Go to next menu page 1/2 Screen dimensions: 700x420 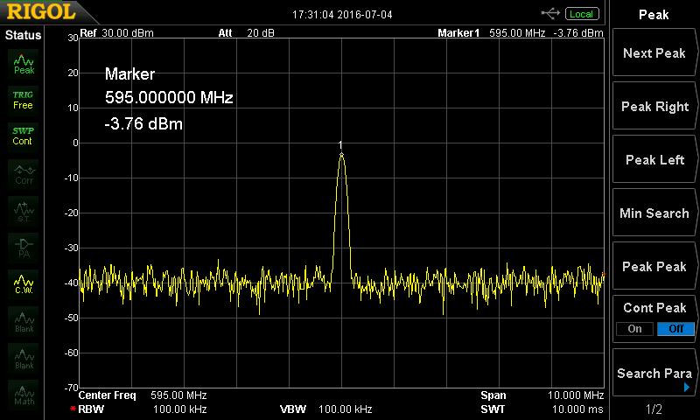pos(654,409)
